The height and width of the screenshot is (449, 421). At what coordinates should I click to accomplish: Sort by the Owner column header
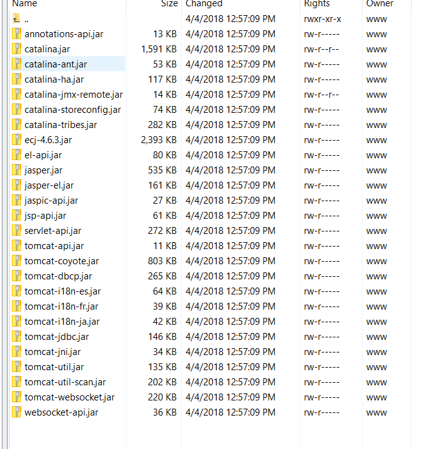pos(379,3)
